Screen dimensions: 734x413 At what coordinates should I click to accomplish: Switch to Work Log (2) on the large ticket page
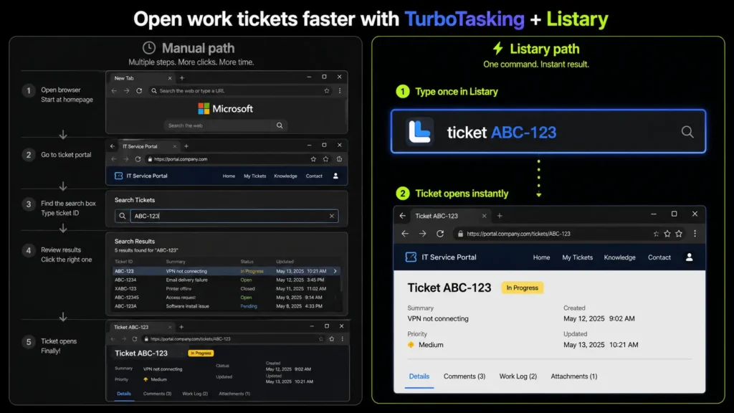tap(518, 376)
